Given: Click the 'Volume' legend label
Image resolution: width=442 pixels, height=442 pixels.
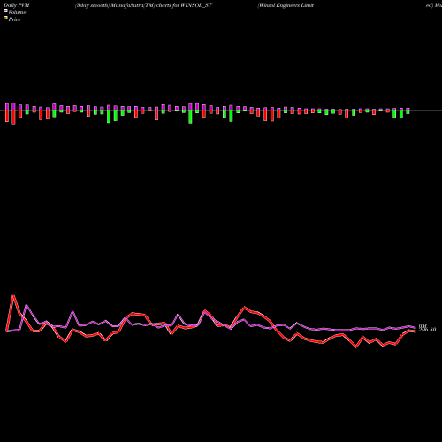Looking at the screenshot, I should 17,12.
